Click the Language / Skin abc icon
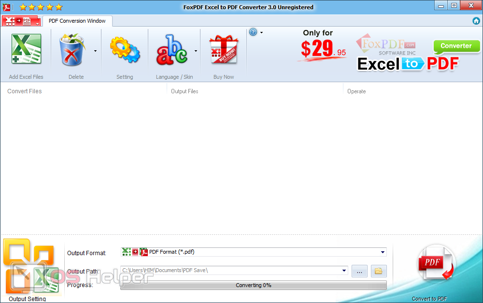Viewport: 483px width, 303px height. click(171, 50)
